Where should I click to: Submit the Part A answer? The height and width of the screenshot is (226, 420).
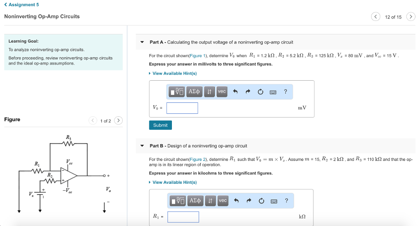[160, 125]
